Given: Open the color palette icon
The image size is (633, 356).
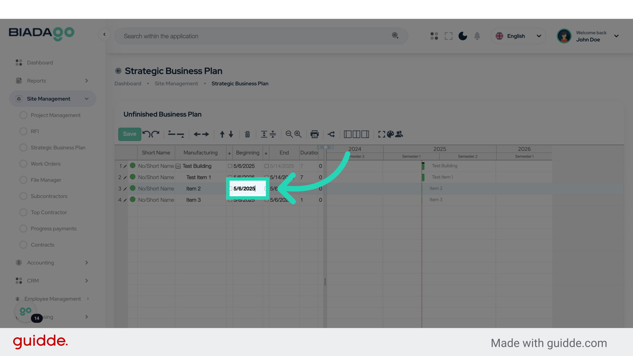Looking at the screenshot, I should point(390,134).
